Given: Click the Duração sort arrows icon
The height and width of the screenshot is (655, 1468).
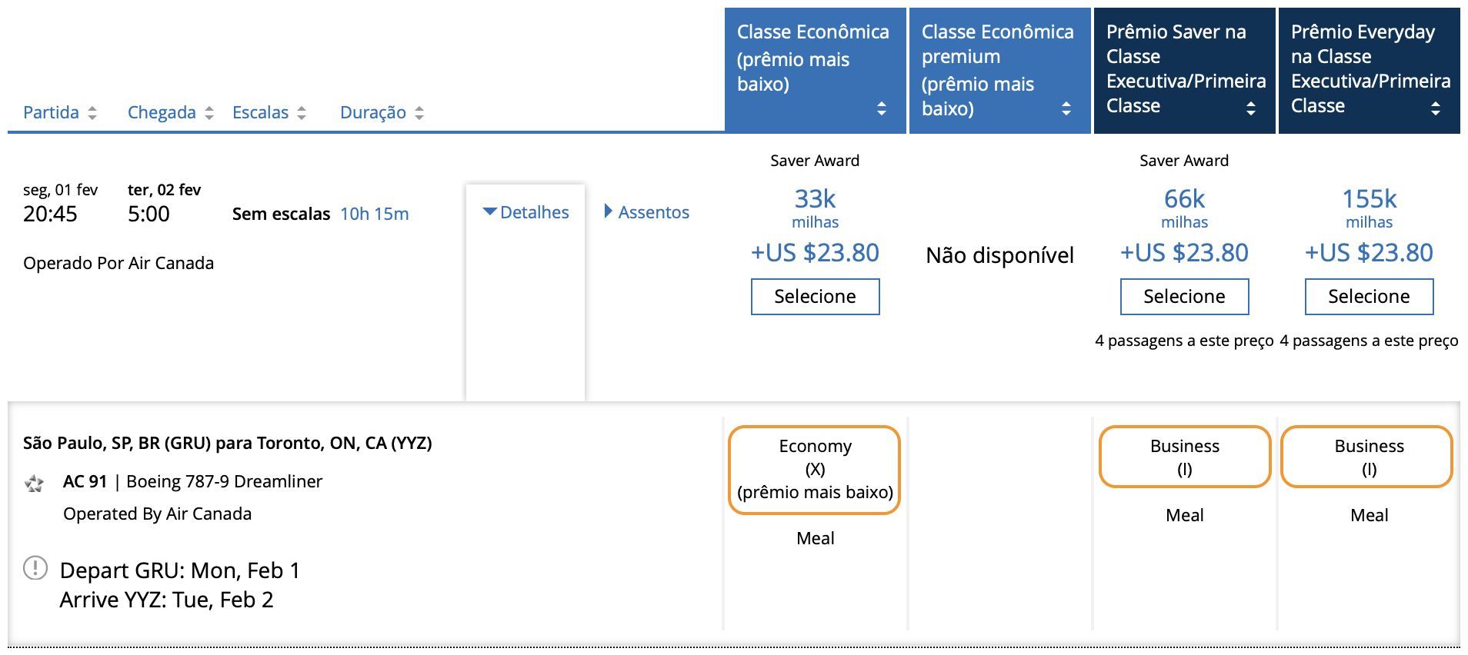Looking at the screenshot, I should [x=419, y=113].
